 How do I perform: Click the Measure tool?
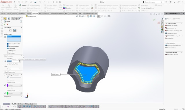click(x=23, y=5)
